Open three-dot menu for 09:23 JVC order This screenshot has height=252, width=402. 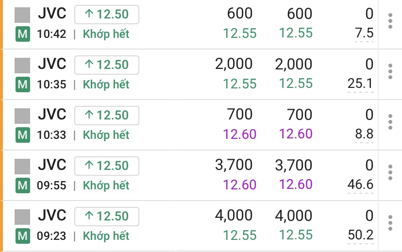[x=390, y=223]
